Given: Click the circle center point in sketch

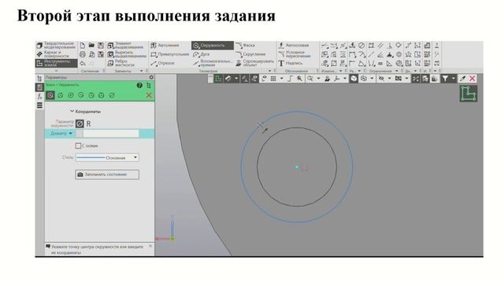Looking at the screenshot, I should click(x=296, y=167).
